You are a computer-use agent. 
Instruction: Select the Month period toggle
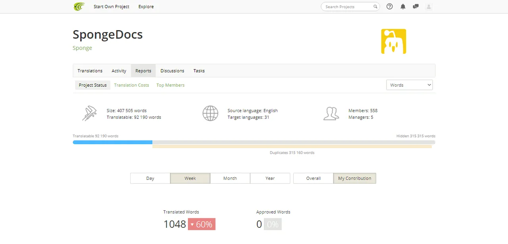[x=230, y=178]
